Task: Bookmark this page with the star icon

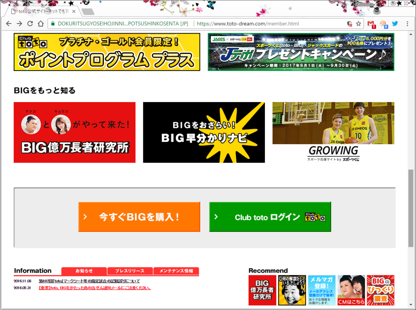Action: (x=358, y=24)
